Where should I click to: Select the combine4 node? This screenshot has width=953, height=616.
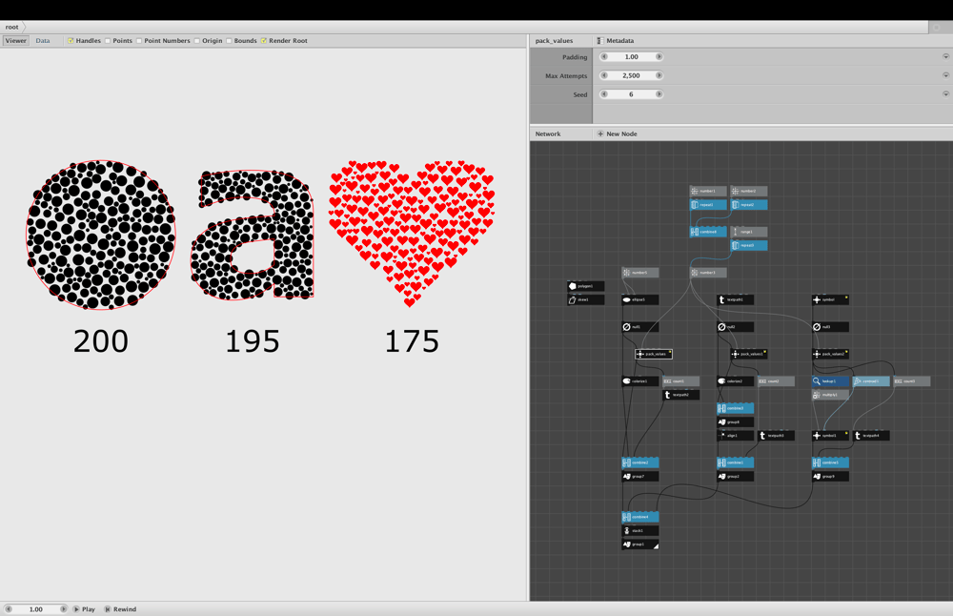tap(640, 517)
